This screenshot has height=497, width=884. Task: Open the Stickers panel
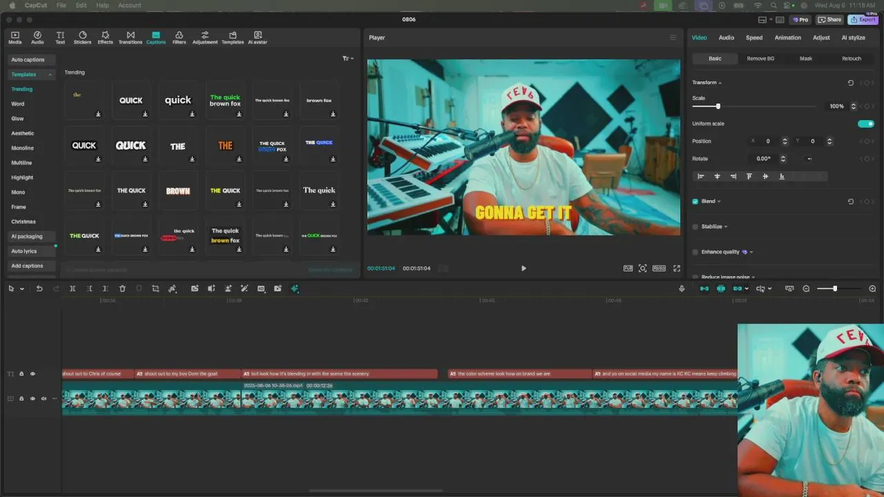[x=82, y=38]
